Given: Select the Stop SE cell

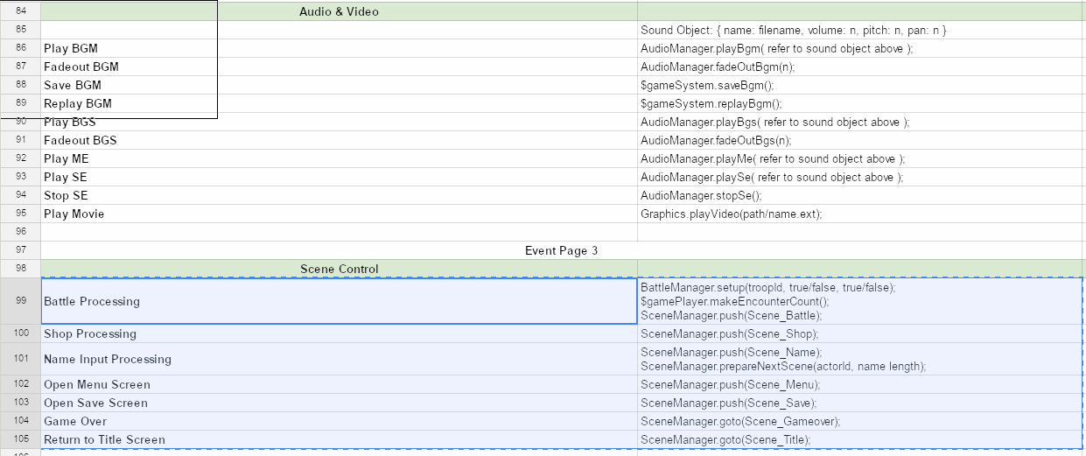Looking at the screenshot, I should coord(339,195).
